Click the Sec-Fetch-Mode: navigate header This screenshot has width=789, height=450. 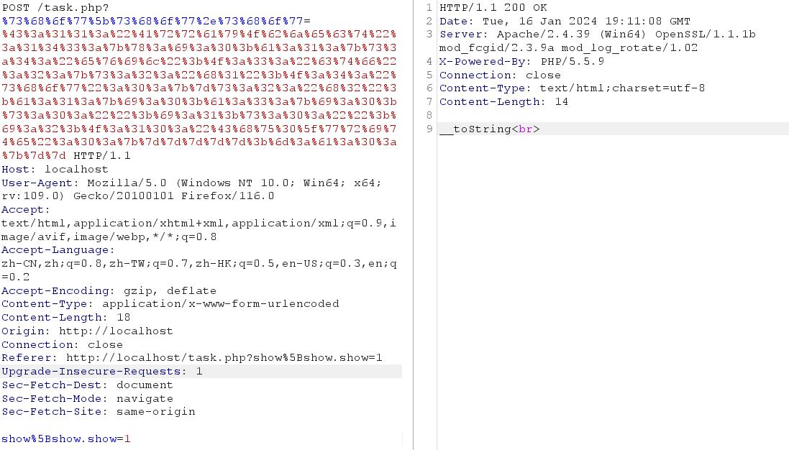point(87,399)
